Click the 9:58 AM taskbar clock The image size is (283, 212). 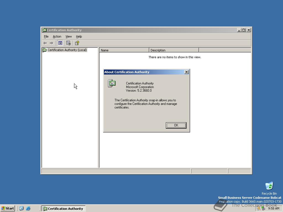274,209
